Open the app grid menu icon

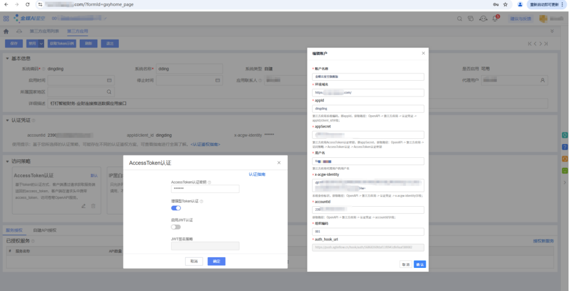(x=6, y=19)
